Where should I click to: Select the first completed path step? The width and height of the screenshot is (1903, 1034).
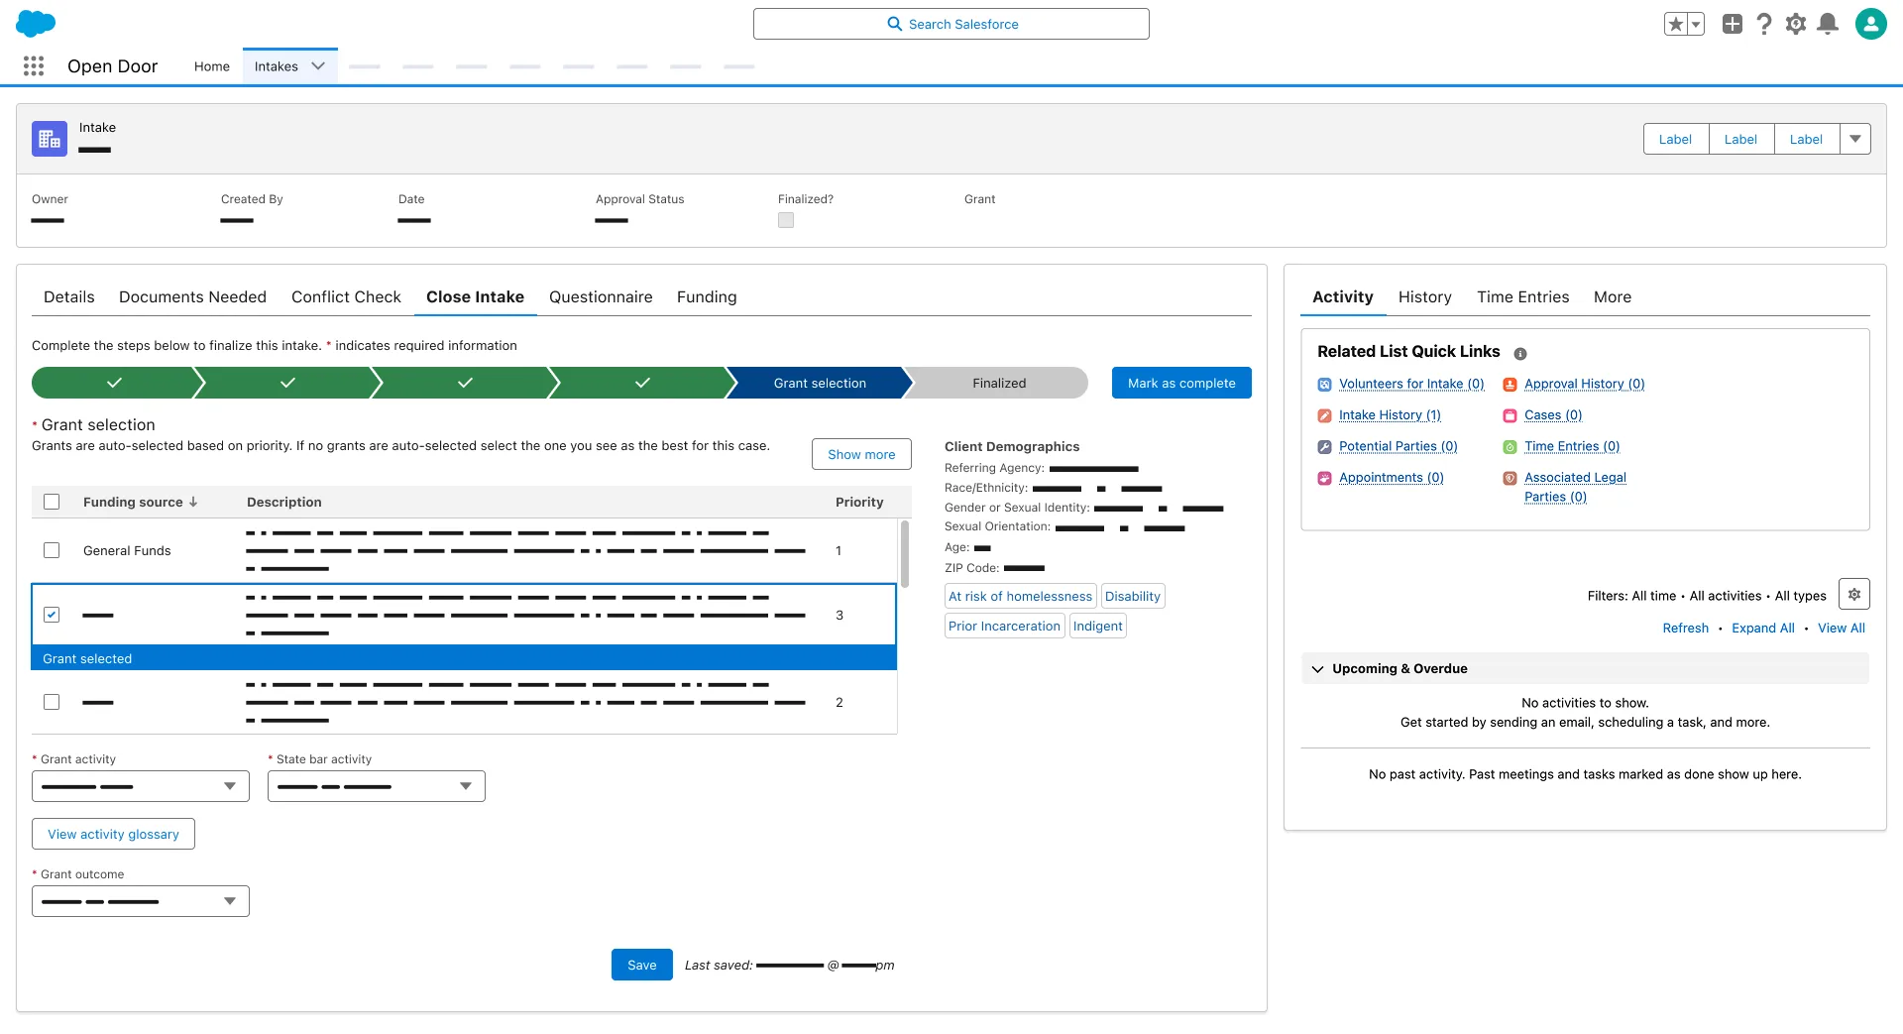(x=114, y=383)
